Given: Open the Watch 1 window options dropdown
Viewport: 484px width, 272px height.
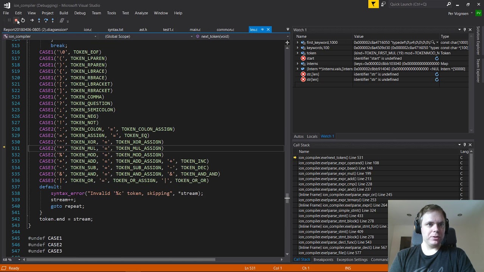Looking at the screenshot, I should 459,29.
